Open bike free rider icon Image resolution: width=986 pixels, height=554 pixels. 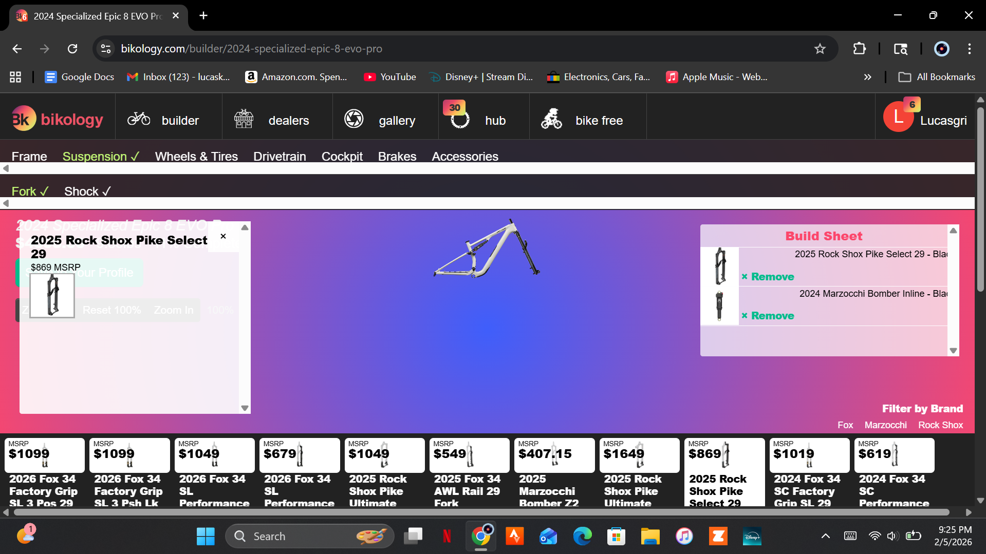pos(551,118)
